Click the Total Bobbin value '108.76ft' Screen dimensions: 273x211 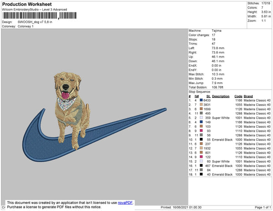pos(217,87)
